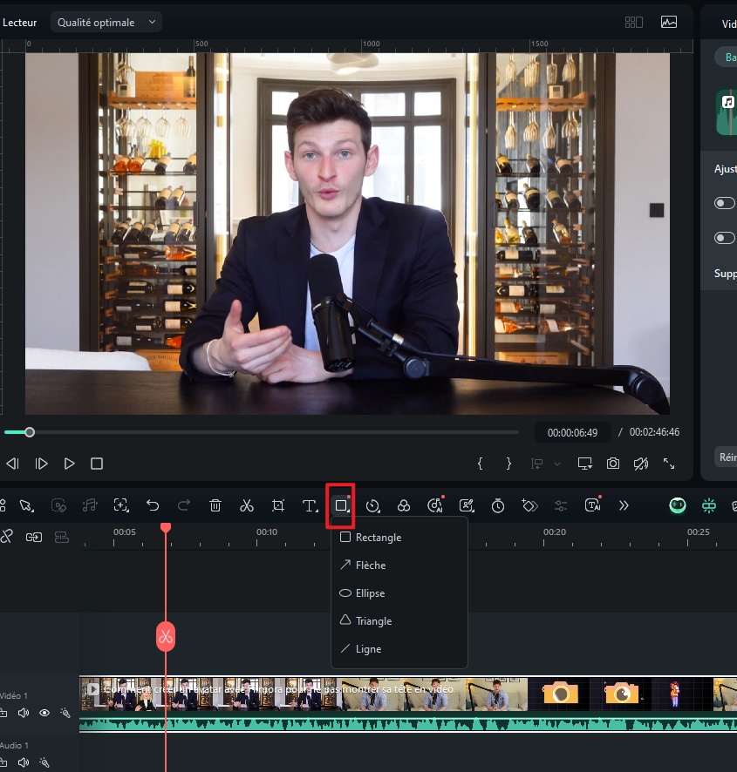Toggle the Vidéo 1 voice enhancement mic icon
The image size is (737, 772).
tap(65, 713)
